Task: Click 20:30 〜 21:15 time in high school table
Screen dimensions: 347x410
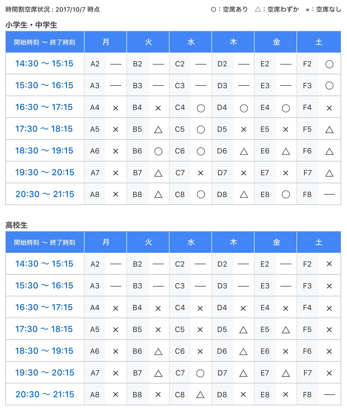Action: (45, 394)
